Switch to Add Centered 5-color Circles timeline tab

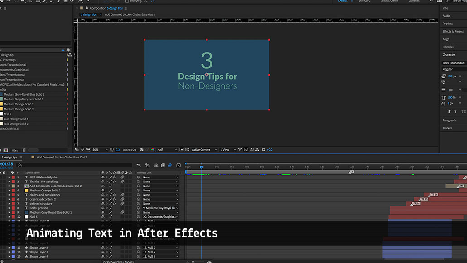(x=62, y=157)
